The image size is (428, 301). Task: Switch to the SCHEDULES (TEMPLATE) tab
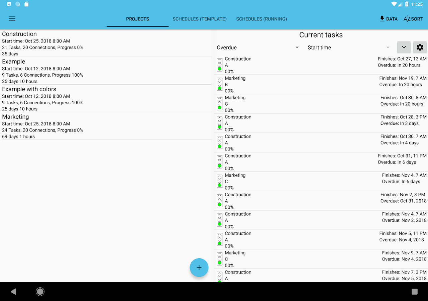(x=199, y=19)
